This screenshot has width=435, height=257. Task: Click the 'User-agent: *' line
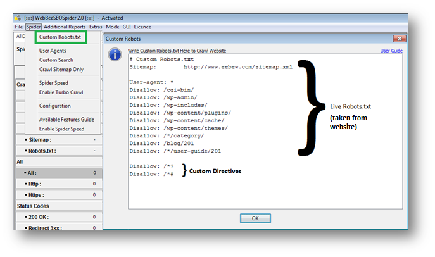tap(151, 82)
